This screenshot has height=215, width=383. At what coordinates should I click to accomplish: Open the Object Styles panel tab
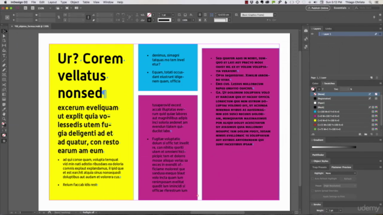coord(321,161)
